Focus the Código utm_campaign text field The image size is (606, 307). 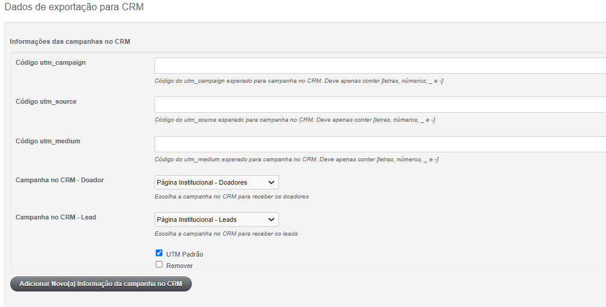pyautogui.click(x=381, y=65)
